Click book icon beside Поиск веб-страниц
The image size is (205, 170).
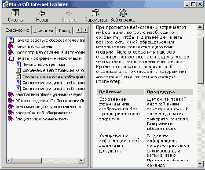tap(11, 46)
